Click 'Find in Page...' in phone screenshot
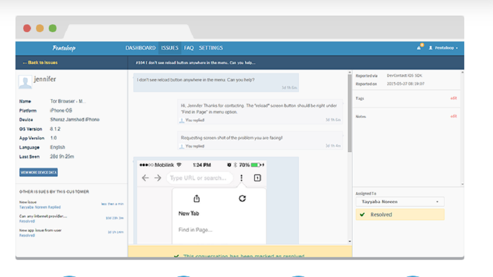This screenshot has width=493, height=277. 195,230
